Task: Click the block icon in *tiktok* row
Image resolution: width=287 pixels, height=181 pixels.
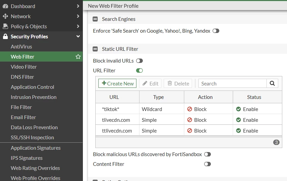Action: [x=190, y=109]
